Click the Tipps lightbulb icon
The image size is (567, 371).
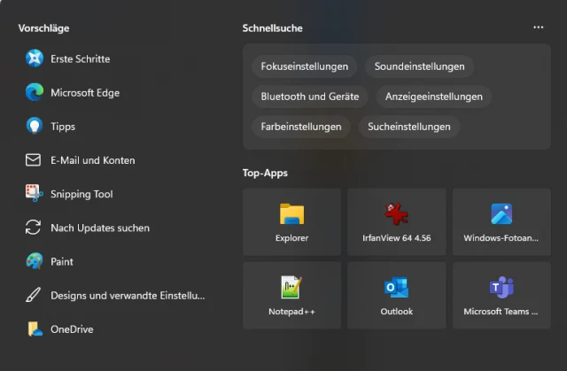(35, 126)
